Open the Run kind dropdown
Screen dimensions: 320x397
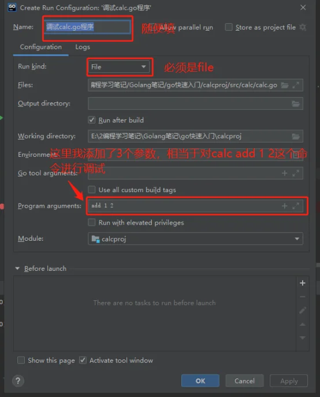(x=119, y=67)
